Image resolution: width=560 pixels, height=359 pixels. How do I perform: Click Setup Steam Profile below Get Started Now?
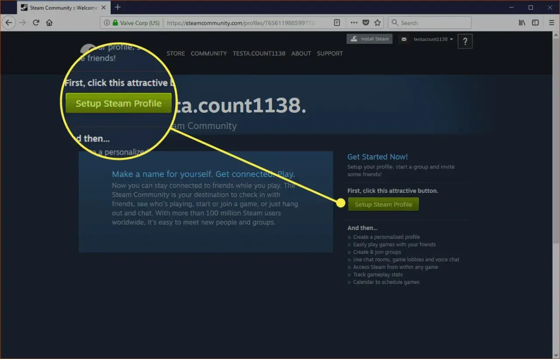pos(383,204)
